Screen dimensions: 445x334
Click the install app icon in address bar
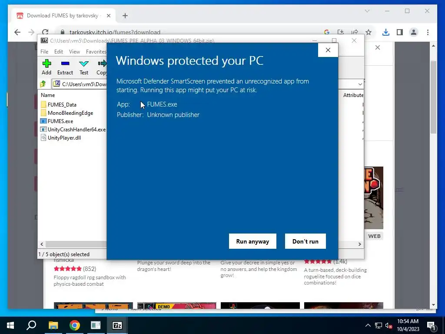point(341,32)
